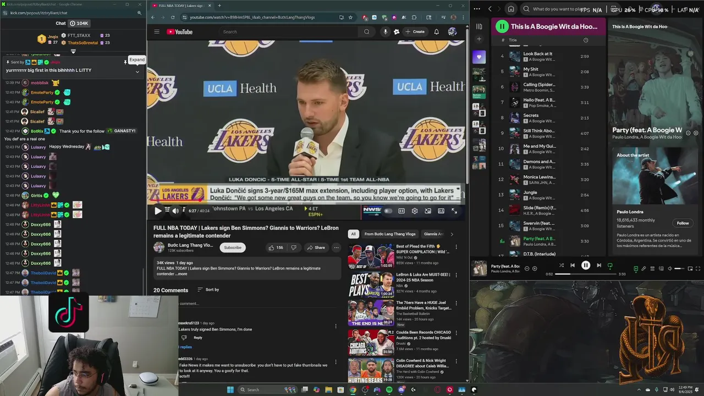Open the Spotify queue

tap(653, 268)
